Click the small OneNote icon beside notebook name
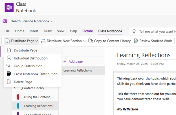 tap(5, 21)
